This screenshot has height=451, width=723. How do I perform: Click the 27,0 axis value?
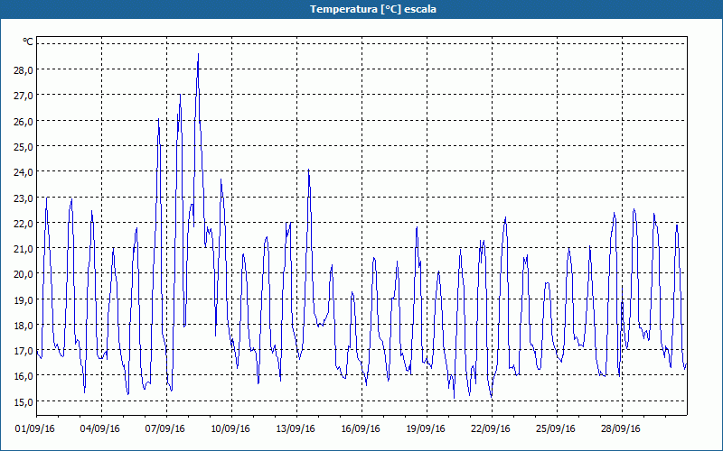click(x=24, y=96)
